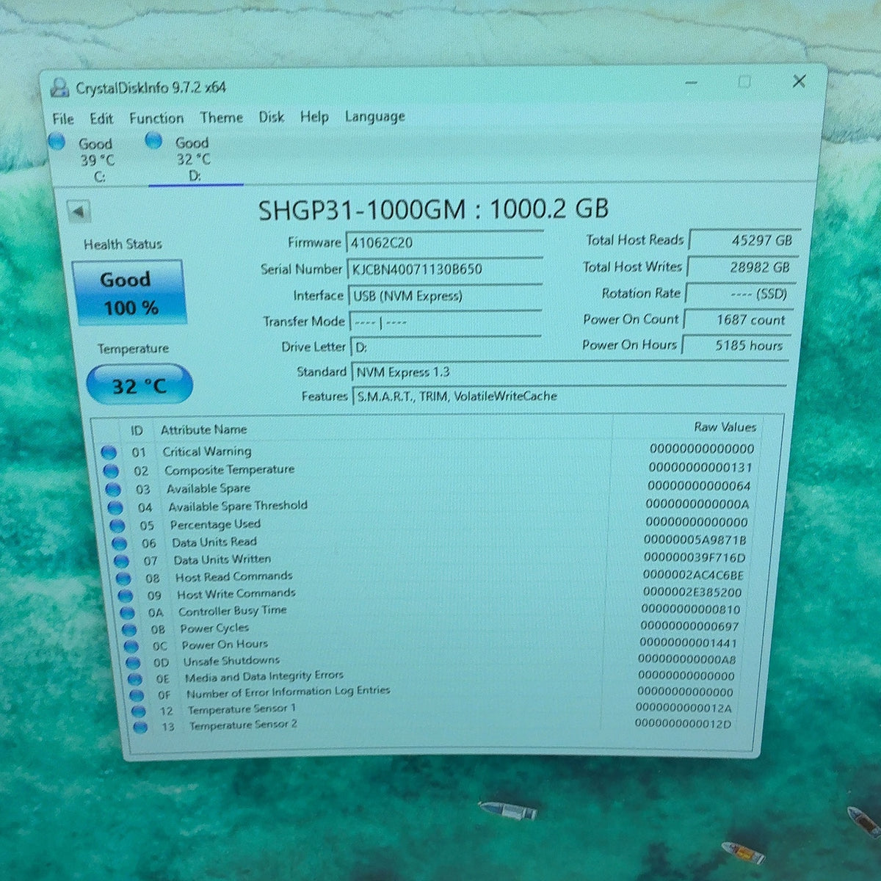
Task: Click blue health indicator of D: drive
Action: click(153, 140)
